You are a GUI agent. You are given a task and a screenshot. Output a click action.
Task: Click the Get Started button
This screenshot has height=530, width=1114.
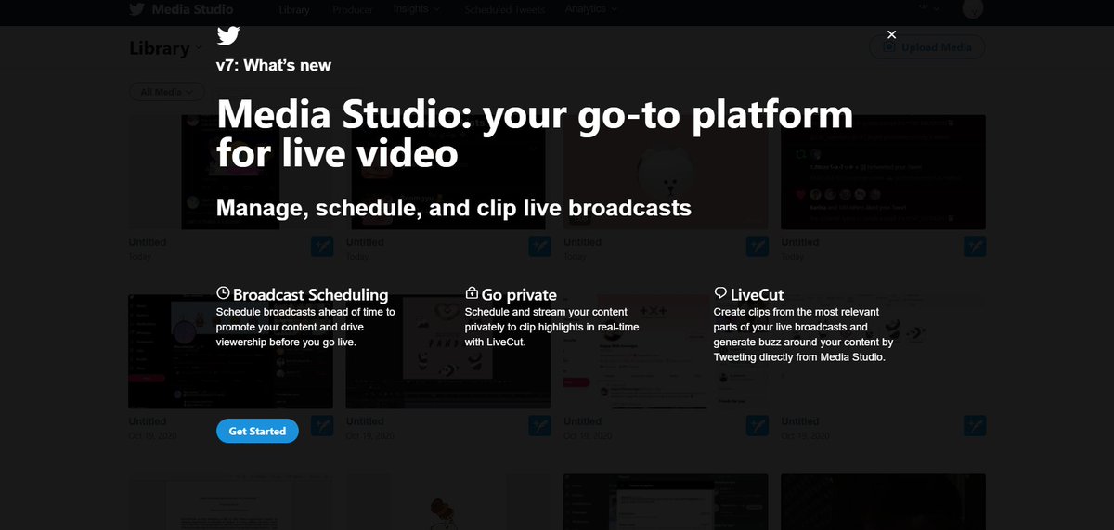click(x=257, y=431)
